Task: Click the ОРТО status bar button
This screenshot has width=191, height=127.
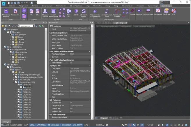Action: click(x=86, y=125)
